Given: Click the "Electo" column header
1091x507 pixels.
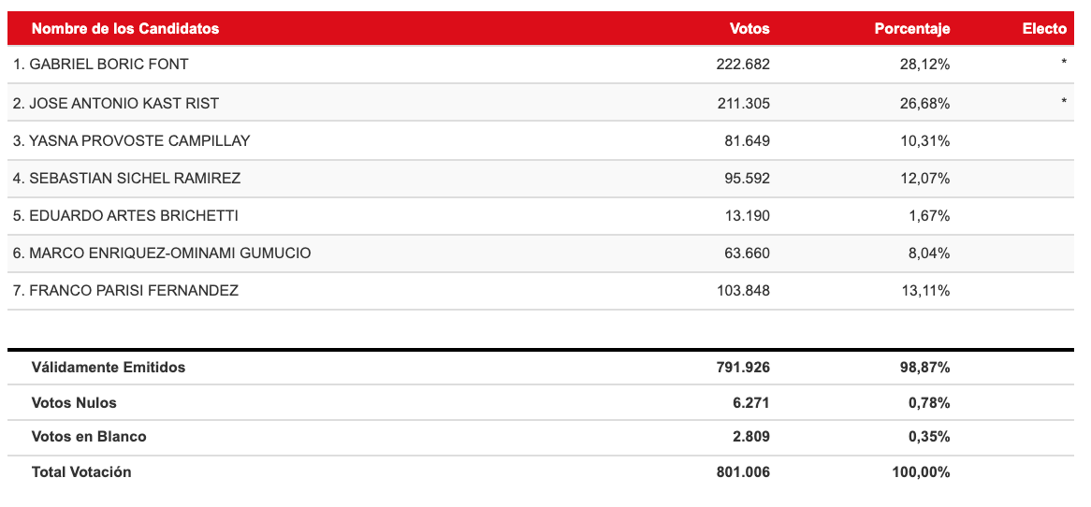Looking at the screenshot, I should (1044, 28).
